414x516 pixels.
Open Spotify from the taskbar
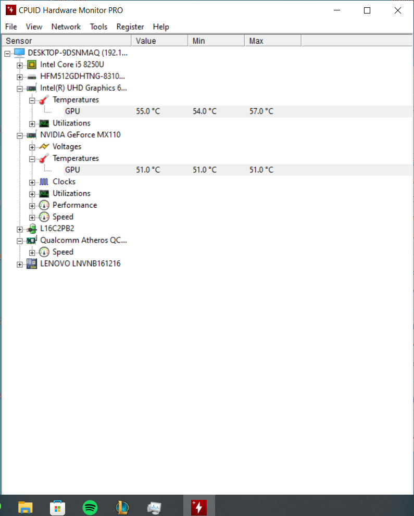point(90,508)
